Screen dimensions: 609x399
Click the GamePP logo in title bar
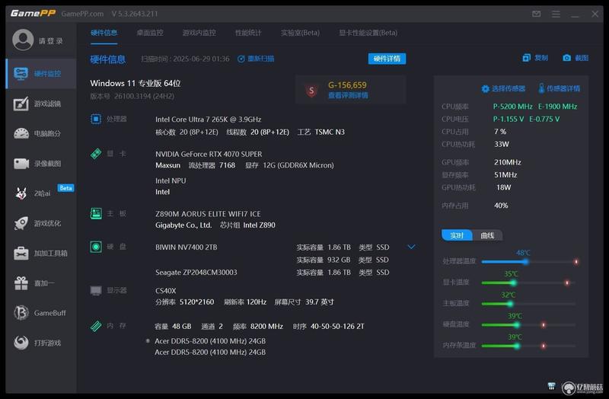point(33,14)
